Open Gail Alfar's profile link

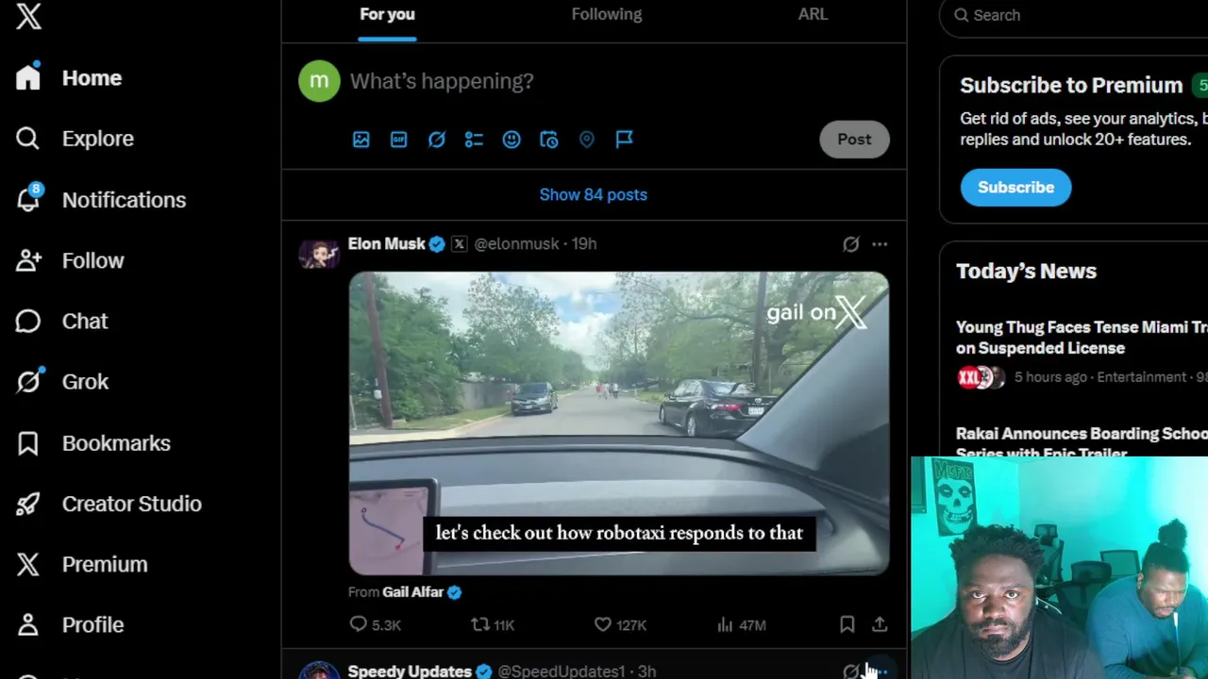pyautogui.click(x=412, y=592)
